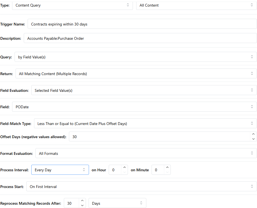Decrease Offset Days with down arrow
This screenshot has width=257, height=208.
click(x=253, y=139)
